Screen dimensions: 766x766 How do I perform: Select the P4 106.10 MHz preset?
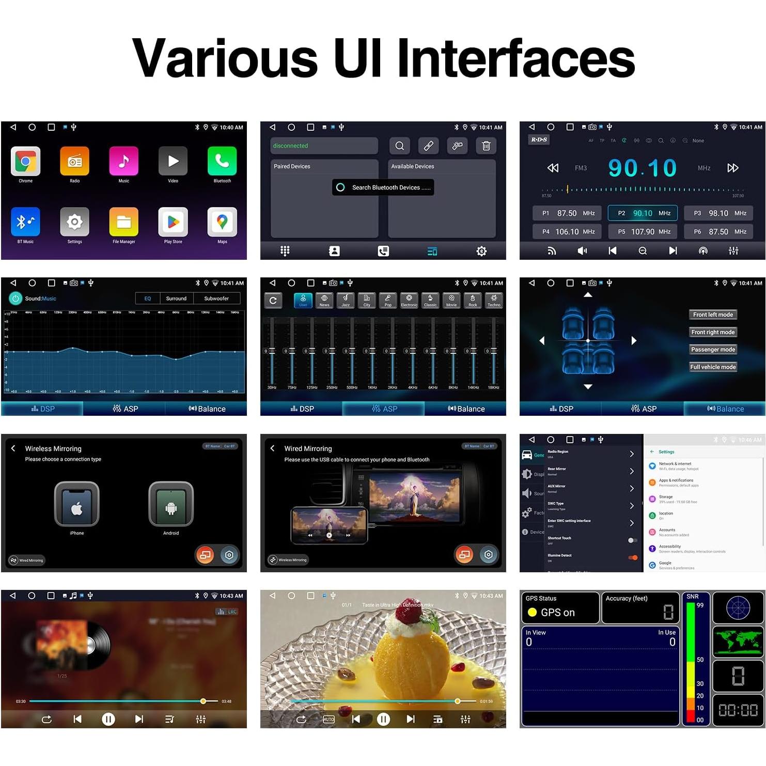(568, 232)
